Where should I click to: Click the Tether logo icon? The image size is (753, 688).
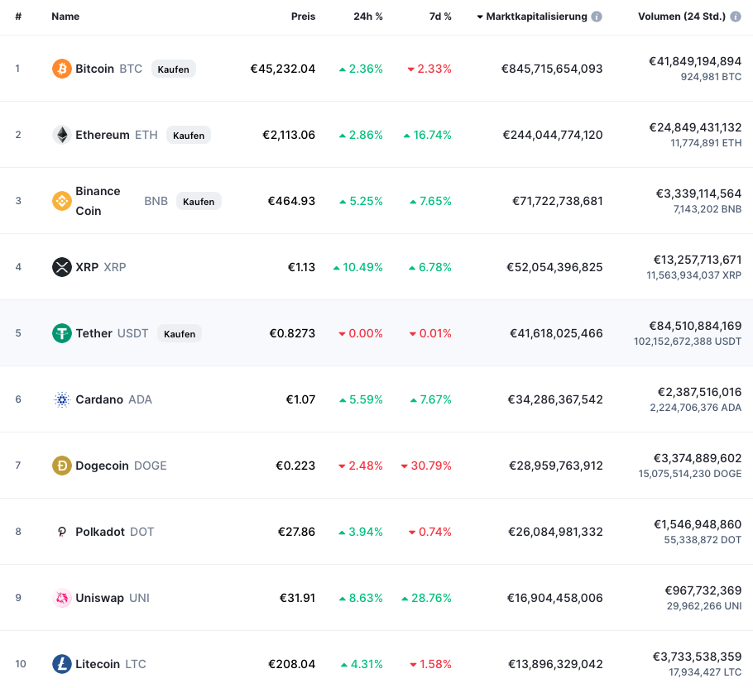point(62,333)
